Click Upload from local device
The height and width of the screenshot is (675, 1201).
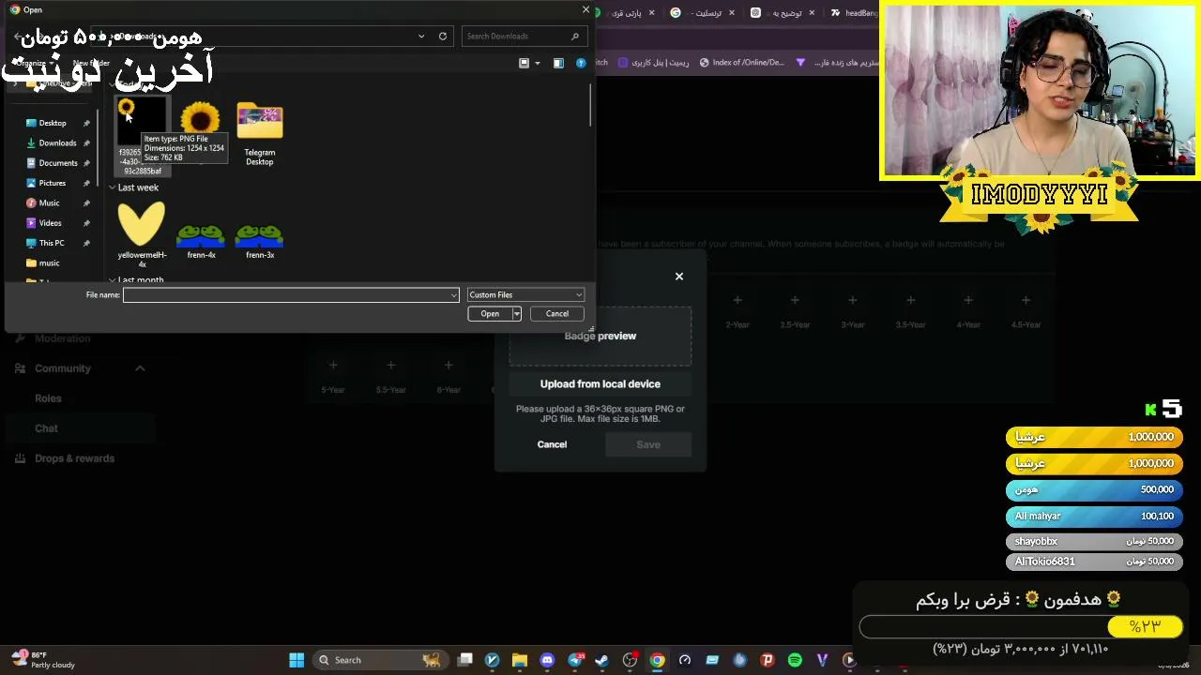point(600,384)
